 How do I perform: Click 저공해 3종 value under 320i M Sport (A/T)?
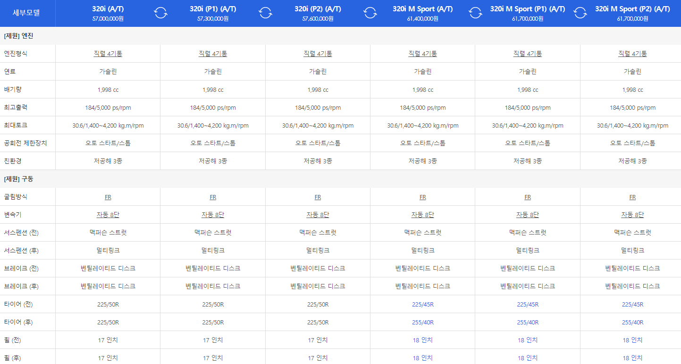pyautogui.click(x=422, y=161)
